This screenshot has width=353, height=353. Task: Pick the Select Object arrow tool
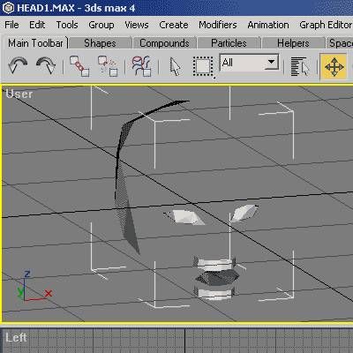(176, 66)
